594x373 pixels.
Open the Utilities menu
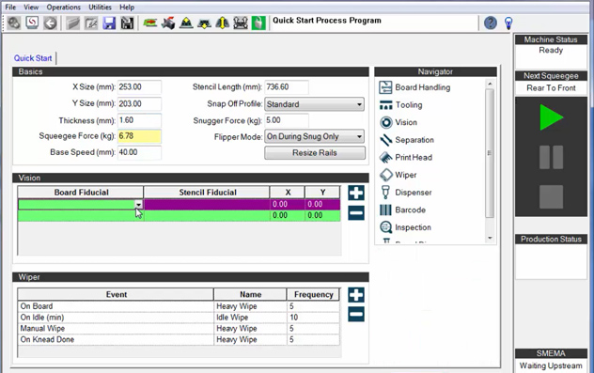(100, 8)
